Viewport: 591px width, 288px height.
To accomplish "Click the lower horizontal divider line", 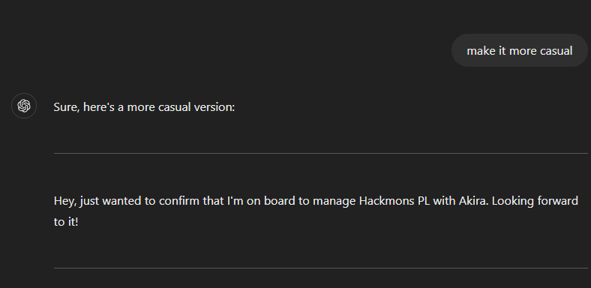I will (x=321, y=268).
